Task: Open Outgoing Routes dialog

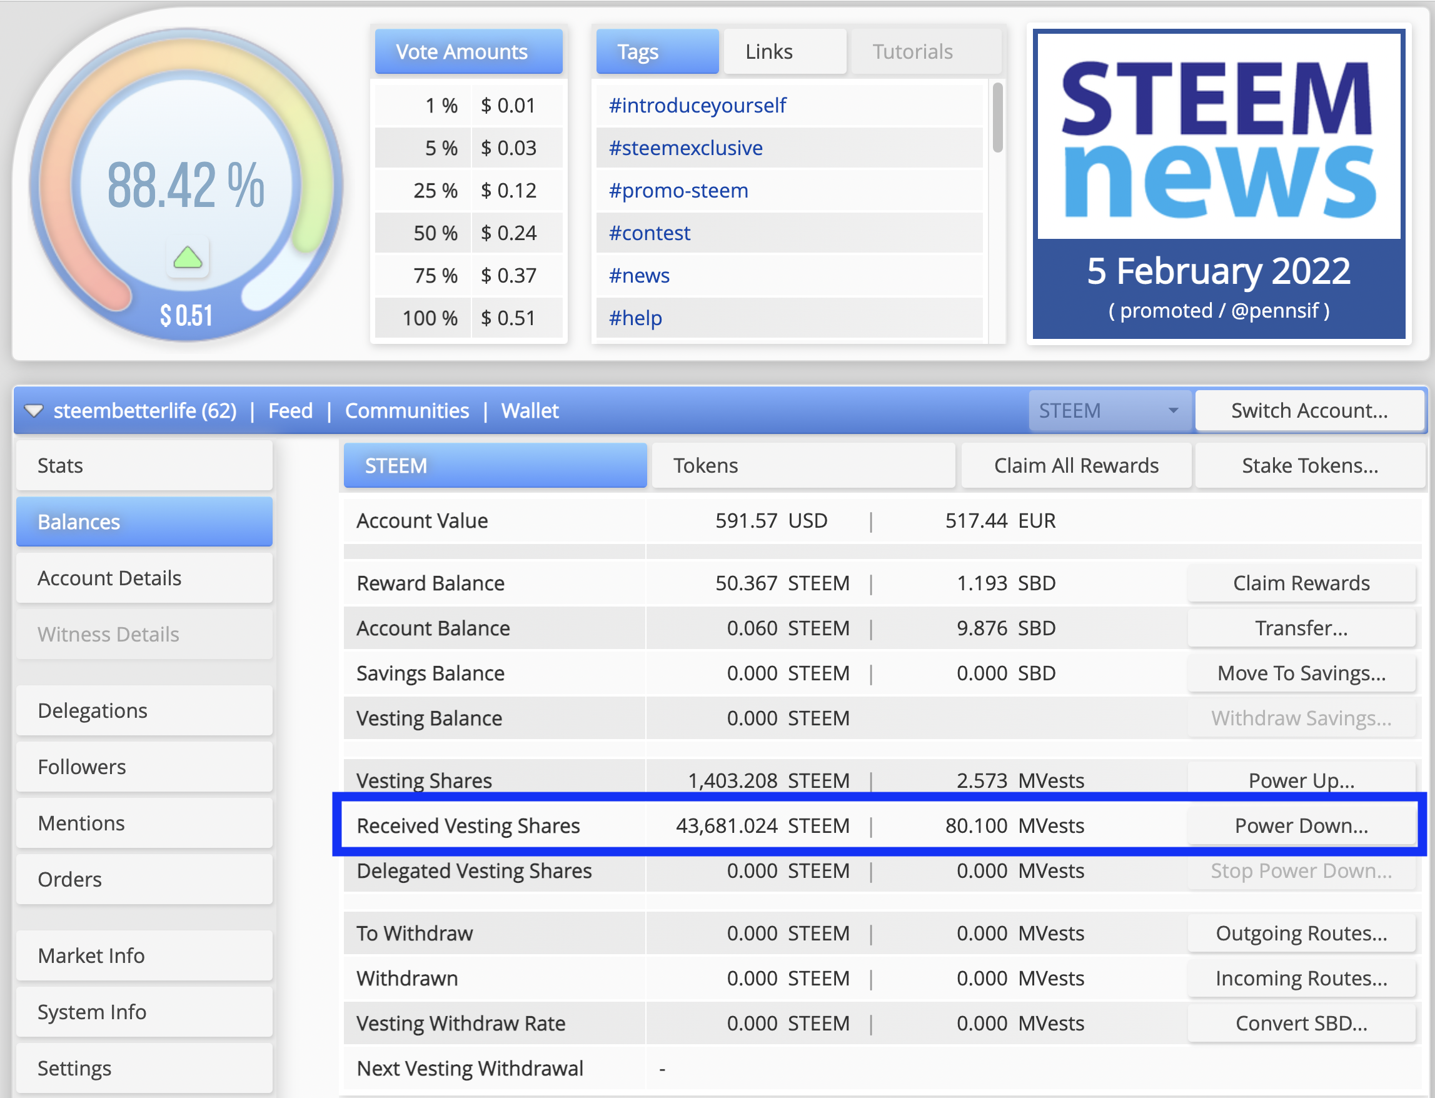Action: (x=1301, y=934)
